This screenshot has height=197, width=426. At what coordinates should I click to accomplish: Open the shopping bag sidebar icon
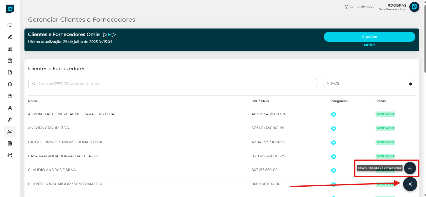pos(10,60)
